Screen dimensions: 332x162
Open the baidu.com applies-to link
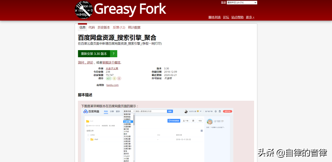click(x=113, y=85)
